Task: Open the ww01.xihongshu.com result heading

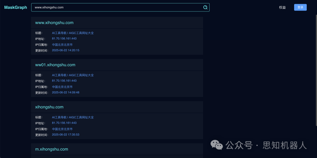Action: click(55, 65)
